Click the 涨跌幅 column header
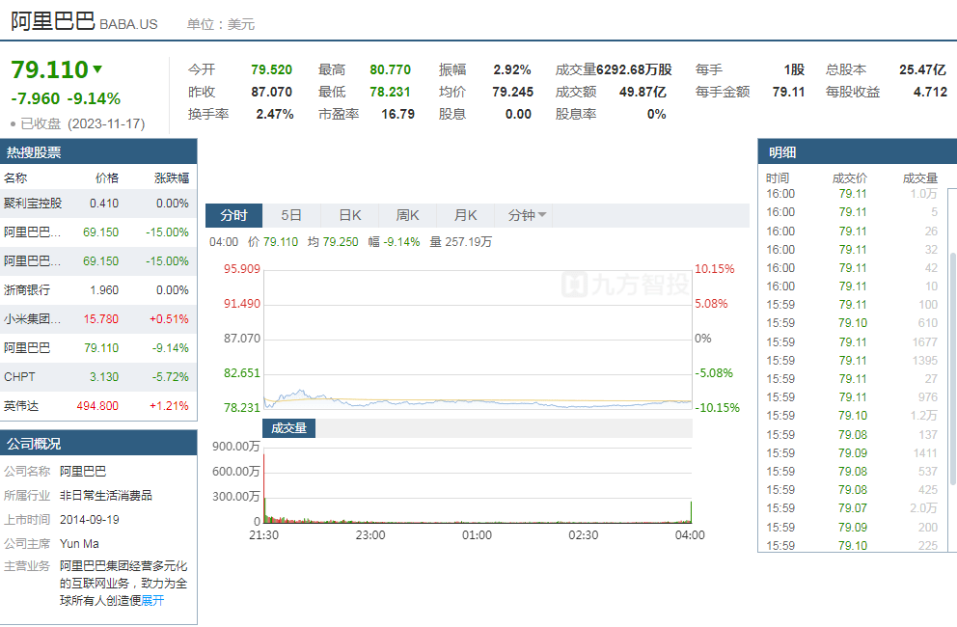This screenshot has width=957, height=627. [172, 178]
